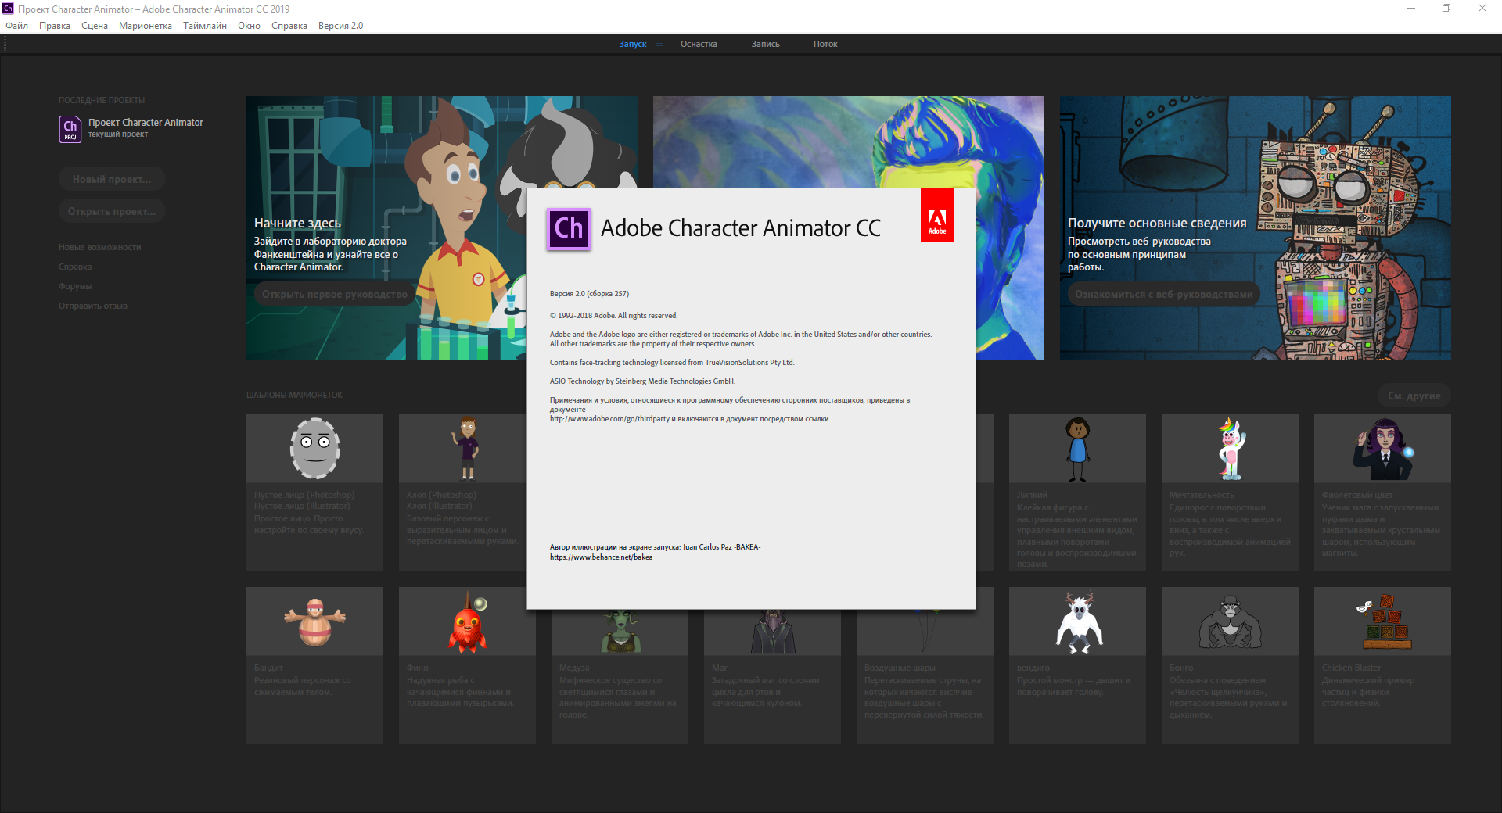Click the Новый проект button
Image resolution: width=1502 pixels, height=813 pixels.
click(112, 179)
